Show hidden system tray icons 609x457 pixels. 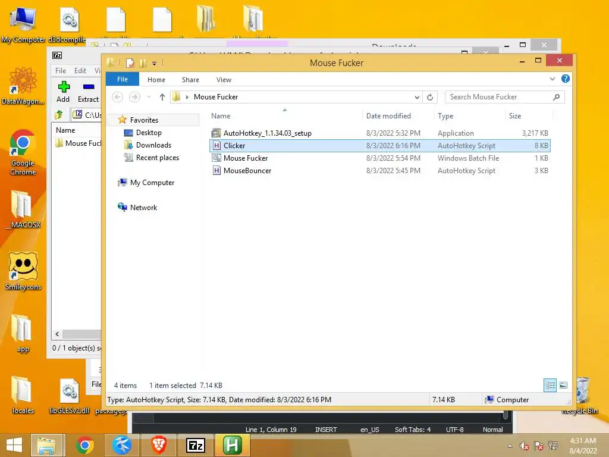click(510, 446)
